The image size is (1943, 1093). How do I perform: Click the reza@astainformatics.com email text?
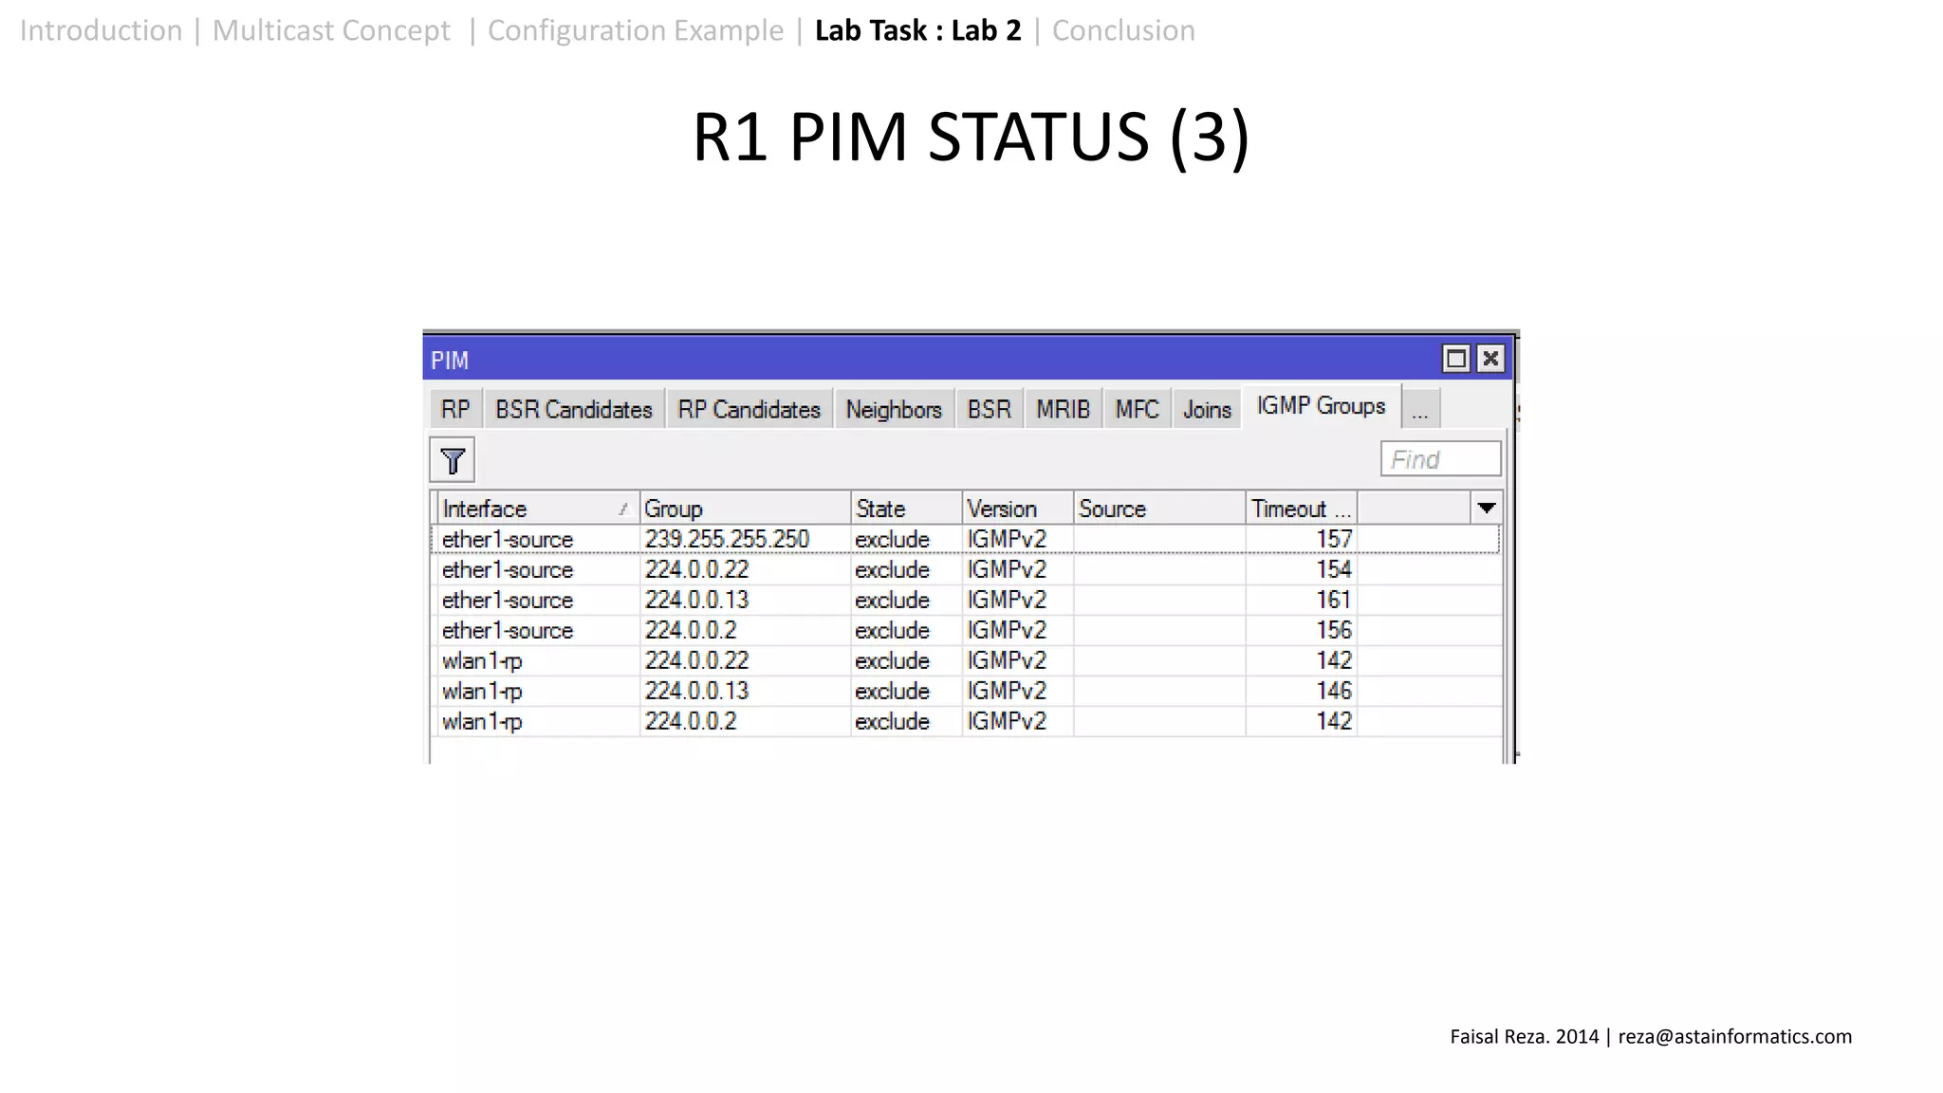click(x=1735, y=1036)
